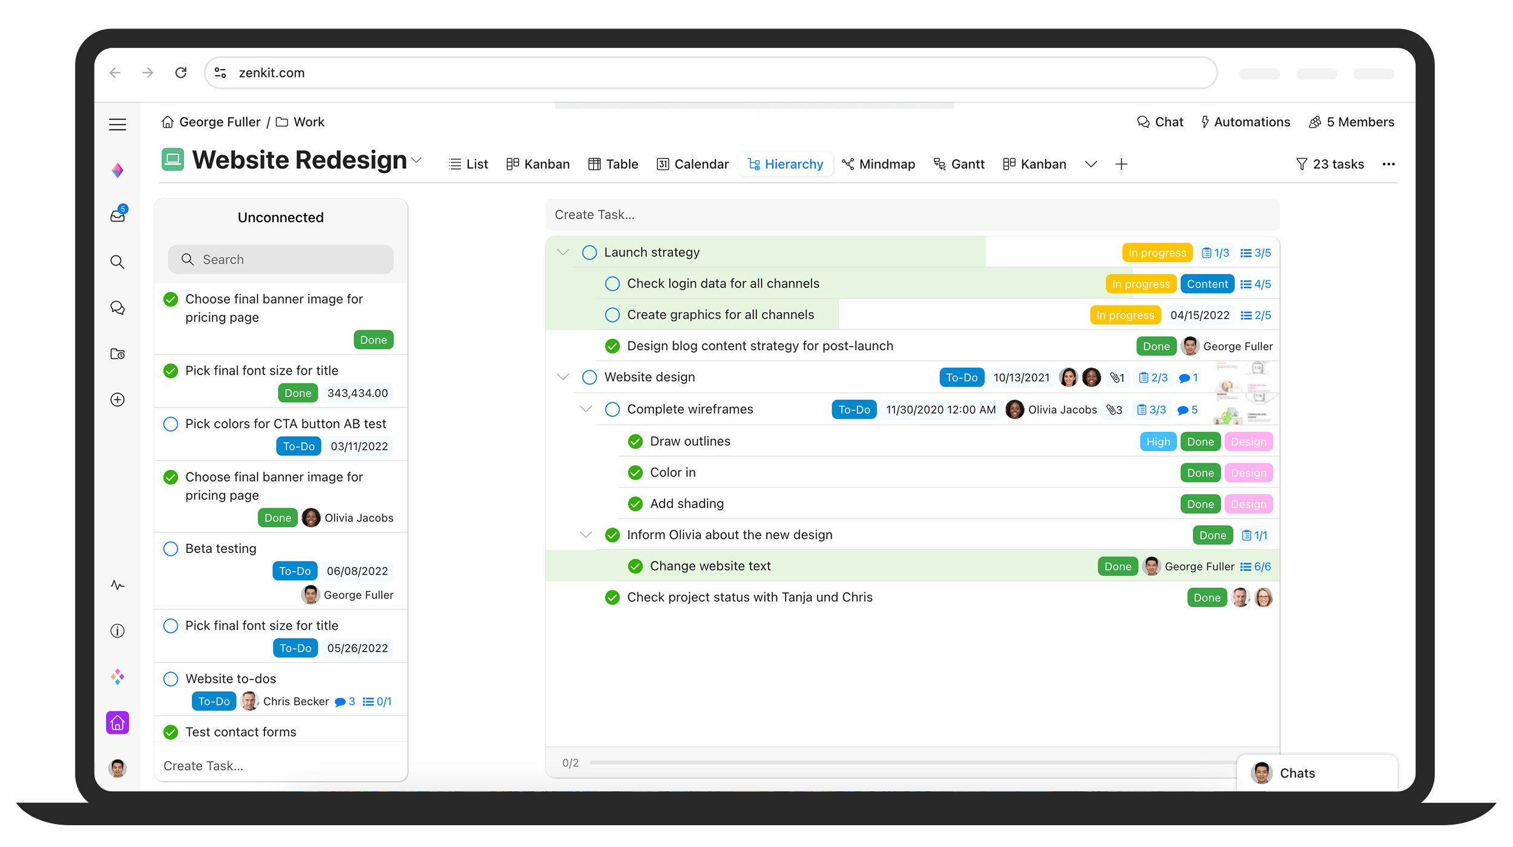
Task: Collapse the Website design subtree
Action: (563, 377)
